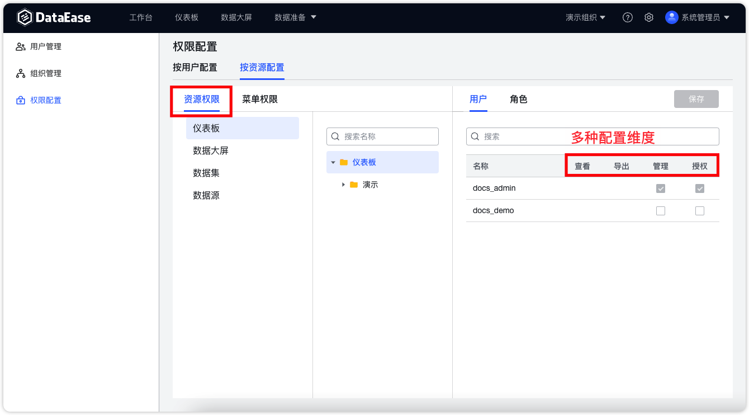749x415 pixels.
Task: Switch to 按资源配置 tab
Action: [262, 68]
